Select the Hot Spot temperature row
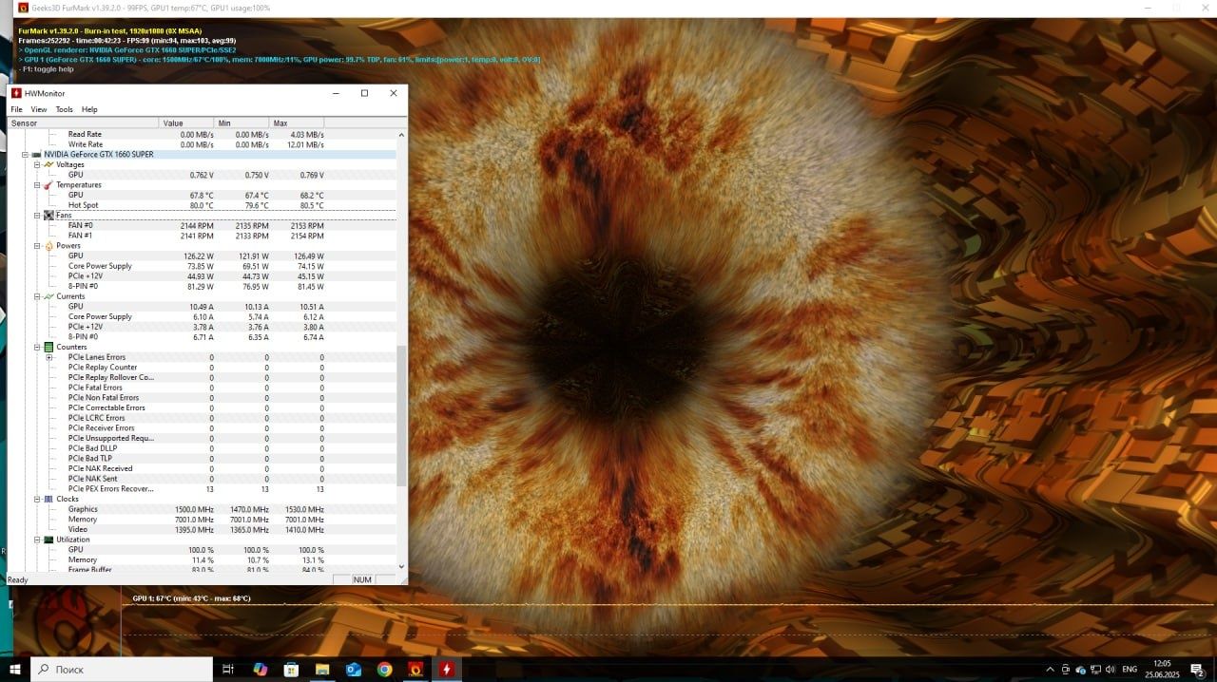 [x=202, y=205]
